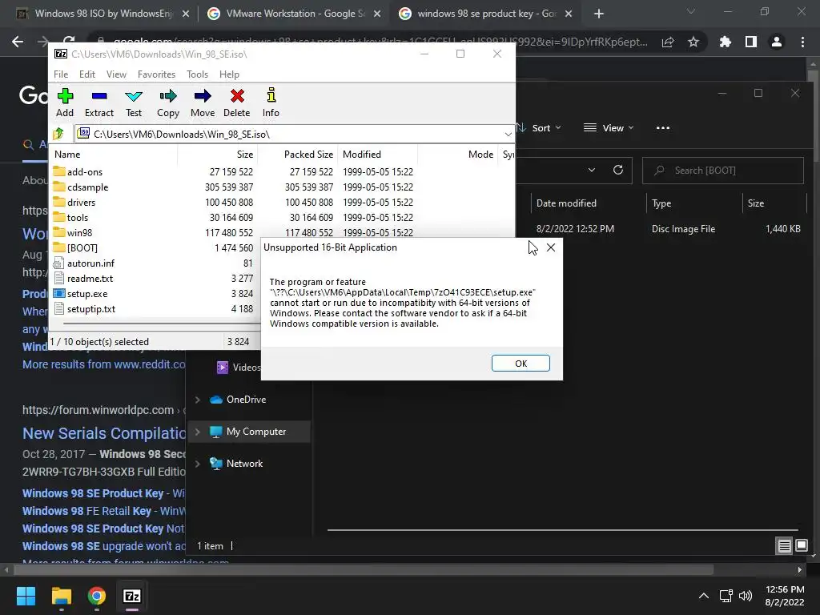The image size is (820, 615).
Task: Open the 7-Zip Favorites menu
Action: [x=156, y=74]
